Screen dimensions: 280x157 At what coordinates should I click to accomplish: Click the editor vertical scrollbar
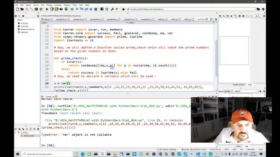[216, 58]
